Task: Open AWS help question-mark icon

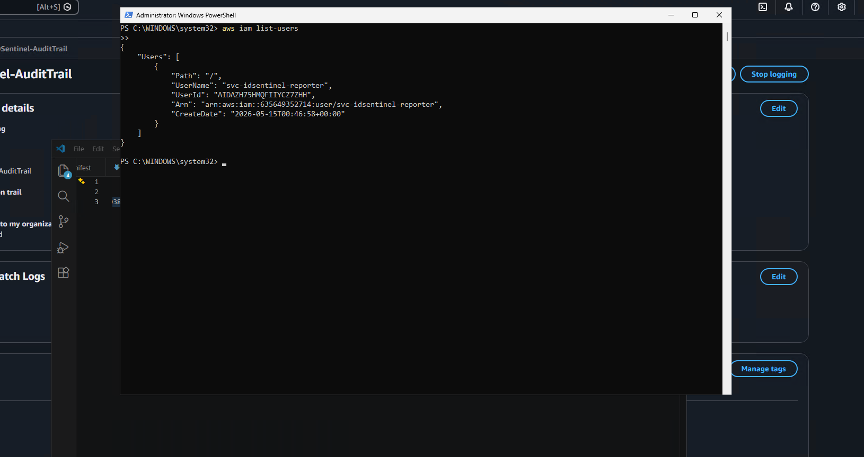Action: [x=815, y=7]
